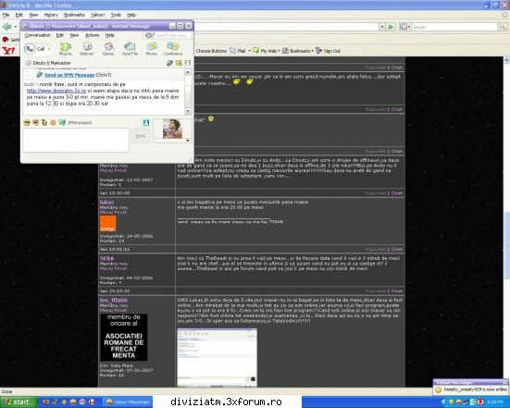Image resolution: width=510 pixels, height=408 pixels.
Task: Open the Messenger Edit menu
Action: 60,35
